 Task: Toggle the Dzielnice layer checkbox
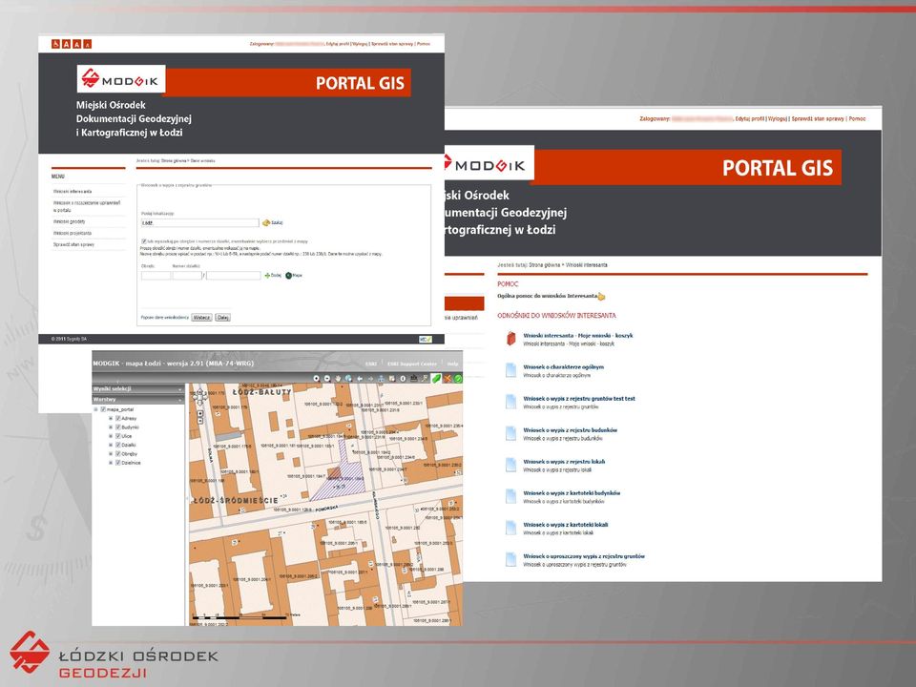coord(118,463)
